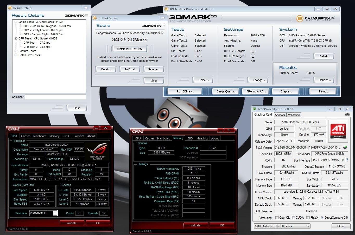
Task: Select GT2 - Firefly Forest row
Action: coord(43,30)
